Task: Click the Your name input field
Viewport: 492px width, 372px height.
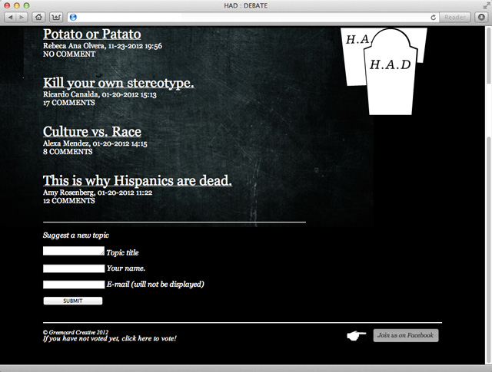Action: click(x=74, y=268)
